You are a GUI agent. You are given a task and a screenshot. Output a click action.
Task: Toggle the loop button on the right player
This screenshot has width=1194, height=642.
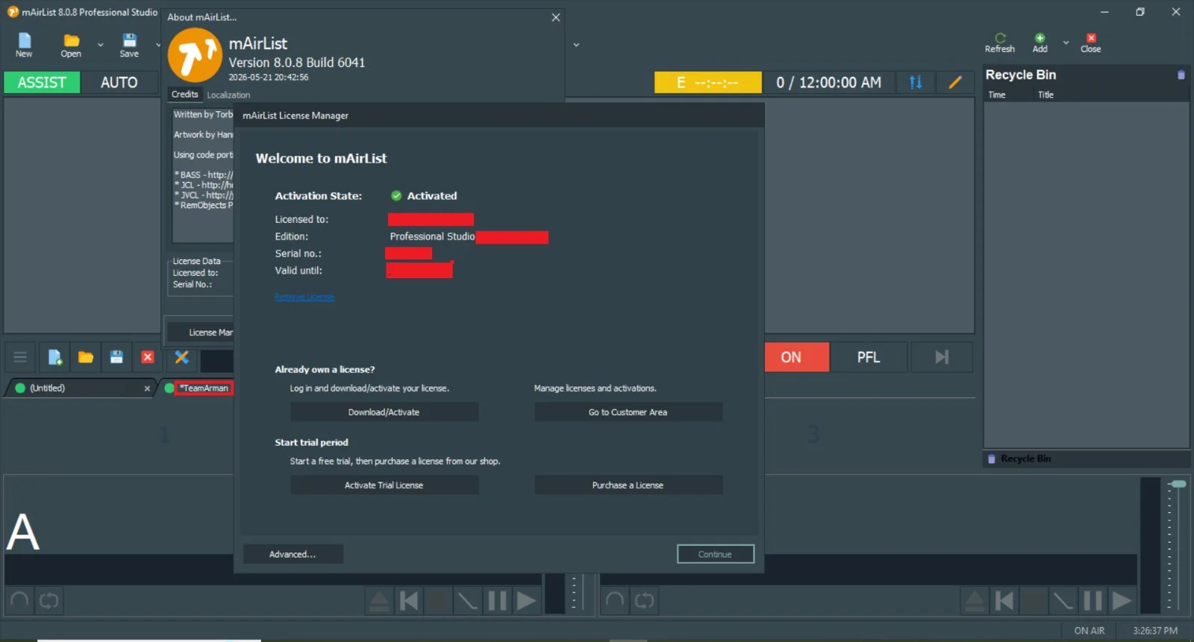645,601
